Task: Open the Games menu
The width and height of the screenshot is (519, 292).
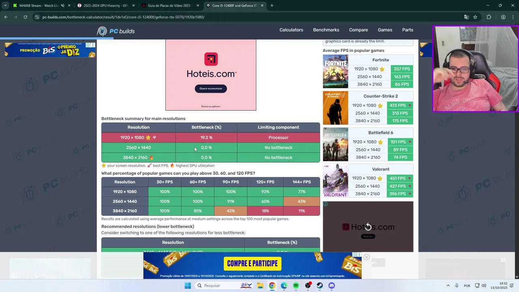Action: tap(385, 30)
